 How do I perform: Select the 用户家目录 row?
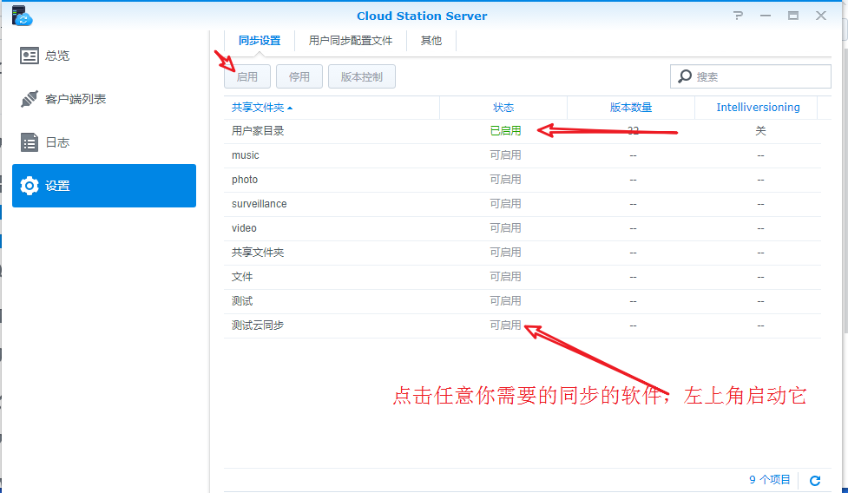pos(523,131)
